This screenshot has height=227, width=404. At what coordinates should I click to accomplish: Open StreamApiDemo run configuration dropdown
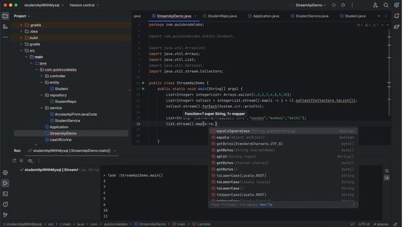click(x=311, y=5)
